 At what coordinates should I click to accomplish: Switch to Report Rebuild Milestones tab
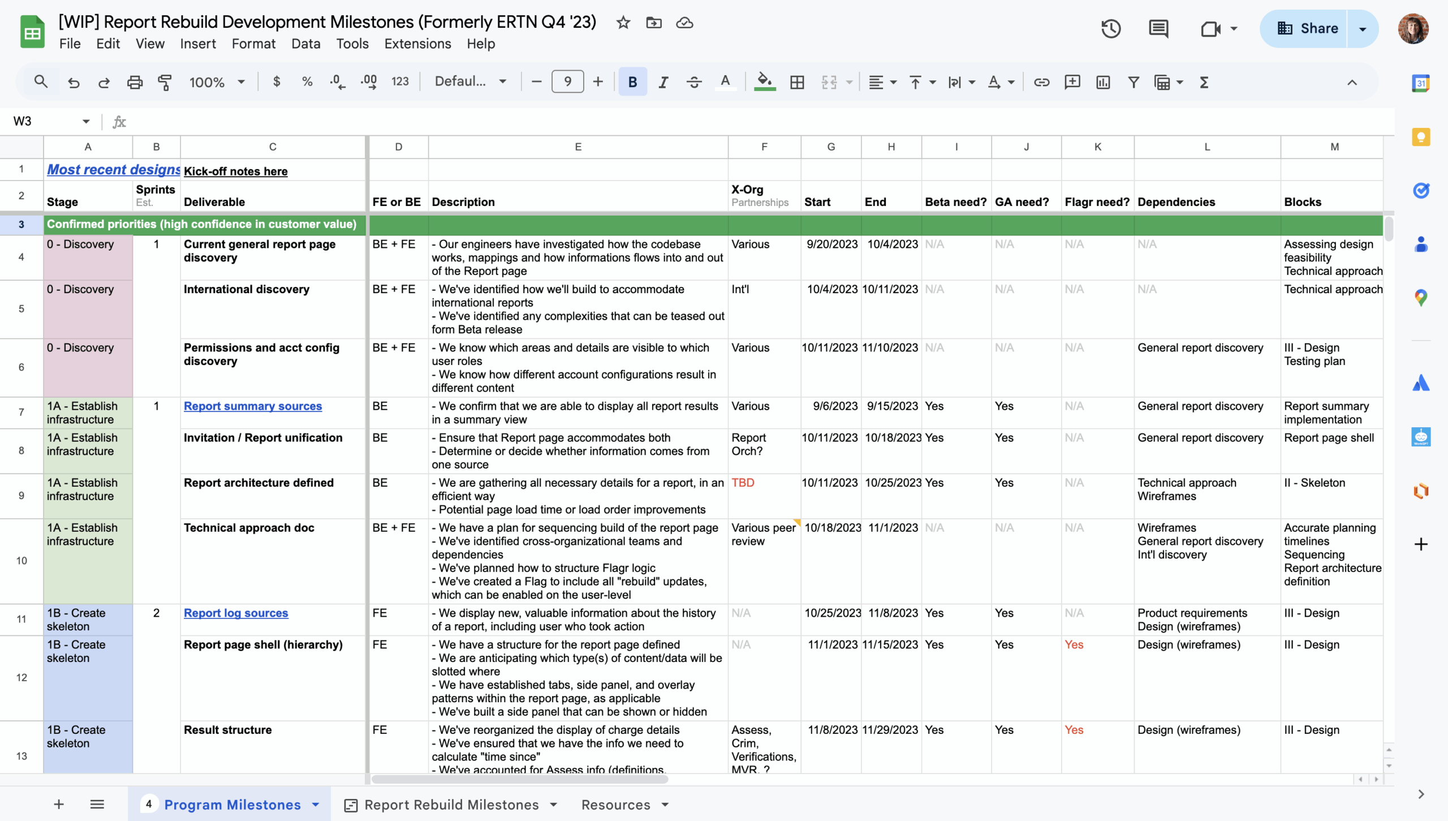[x=451, y=805]
